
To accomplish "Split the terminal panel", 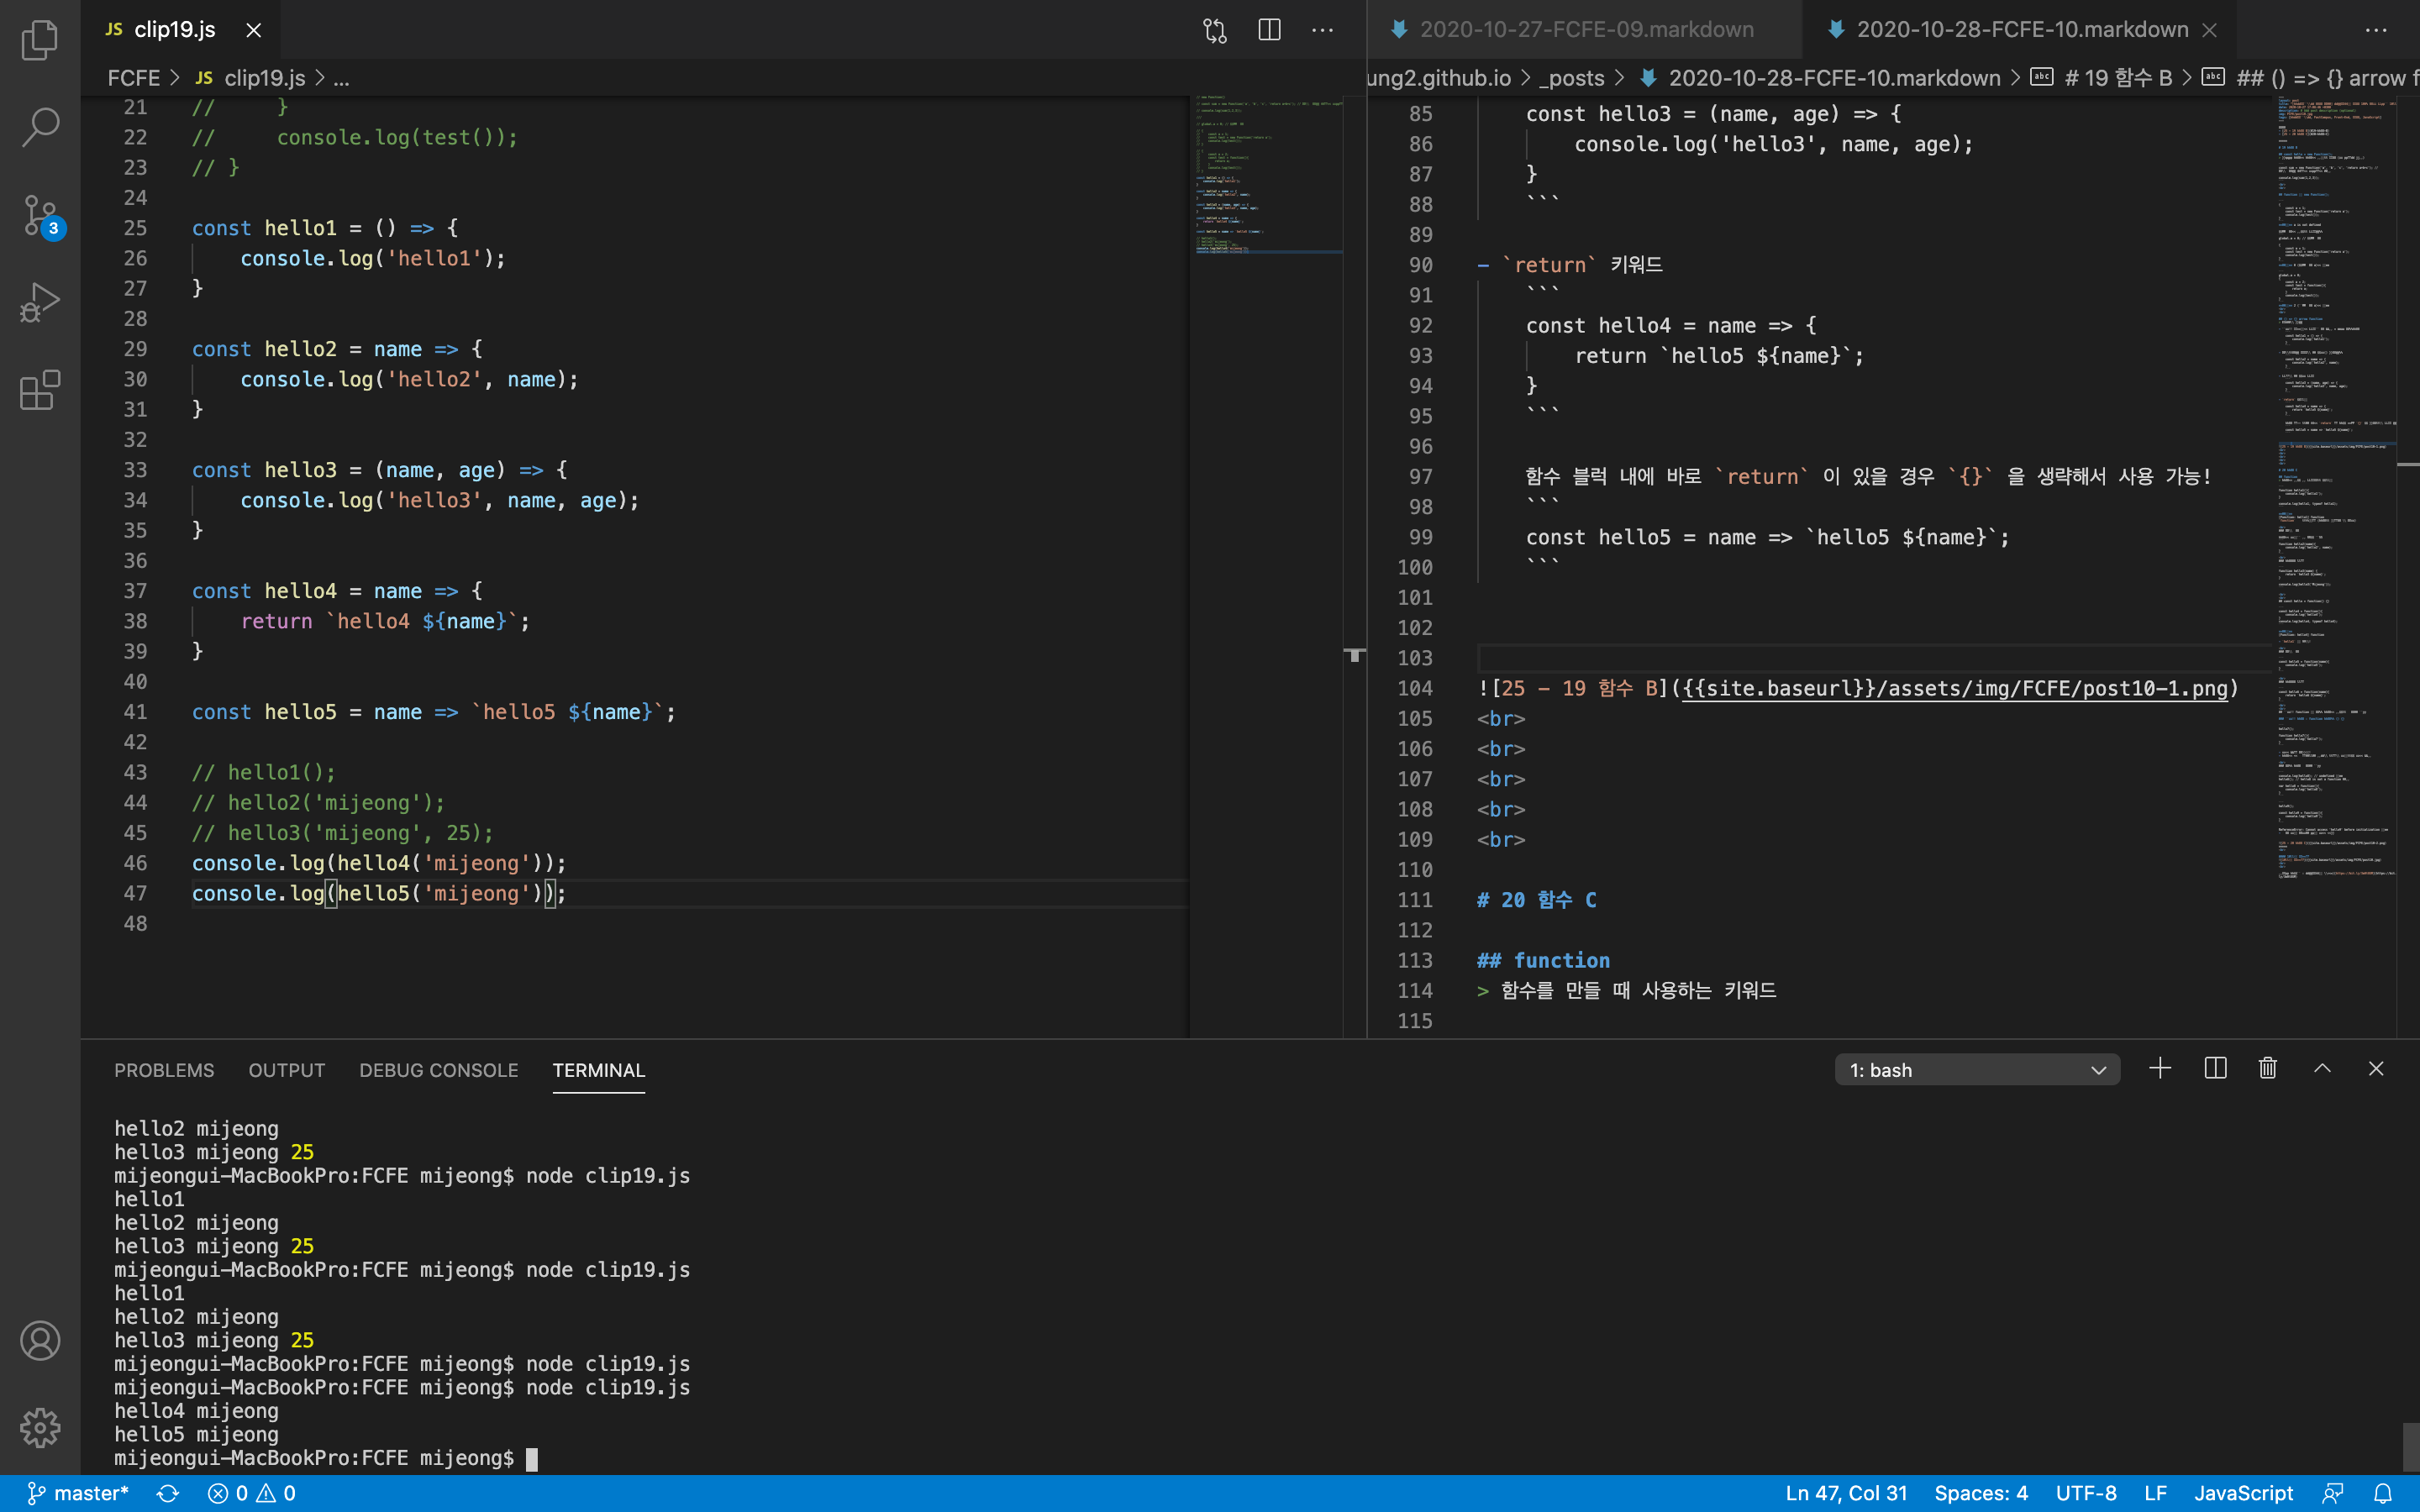I will tap(2215, 1069).
